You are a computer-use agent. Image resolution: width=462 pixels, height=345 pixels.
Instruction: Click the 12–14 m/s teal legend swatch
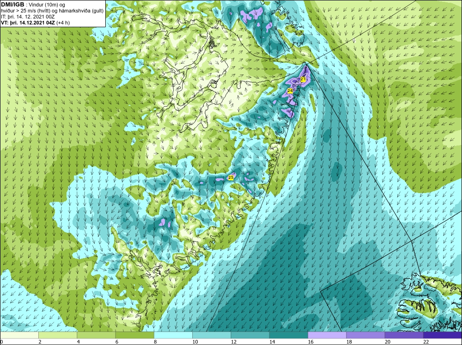pyautogui.click(x=250, y=335)
